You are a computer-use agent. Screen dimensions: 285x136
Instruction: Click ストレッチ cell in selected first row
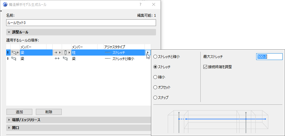coord(124,53)
